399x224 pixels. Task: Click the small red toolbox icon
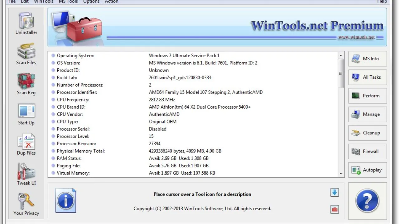pyautogui.click(x=334, y=210)
